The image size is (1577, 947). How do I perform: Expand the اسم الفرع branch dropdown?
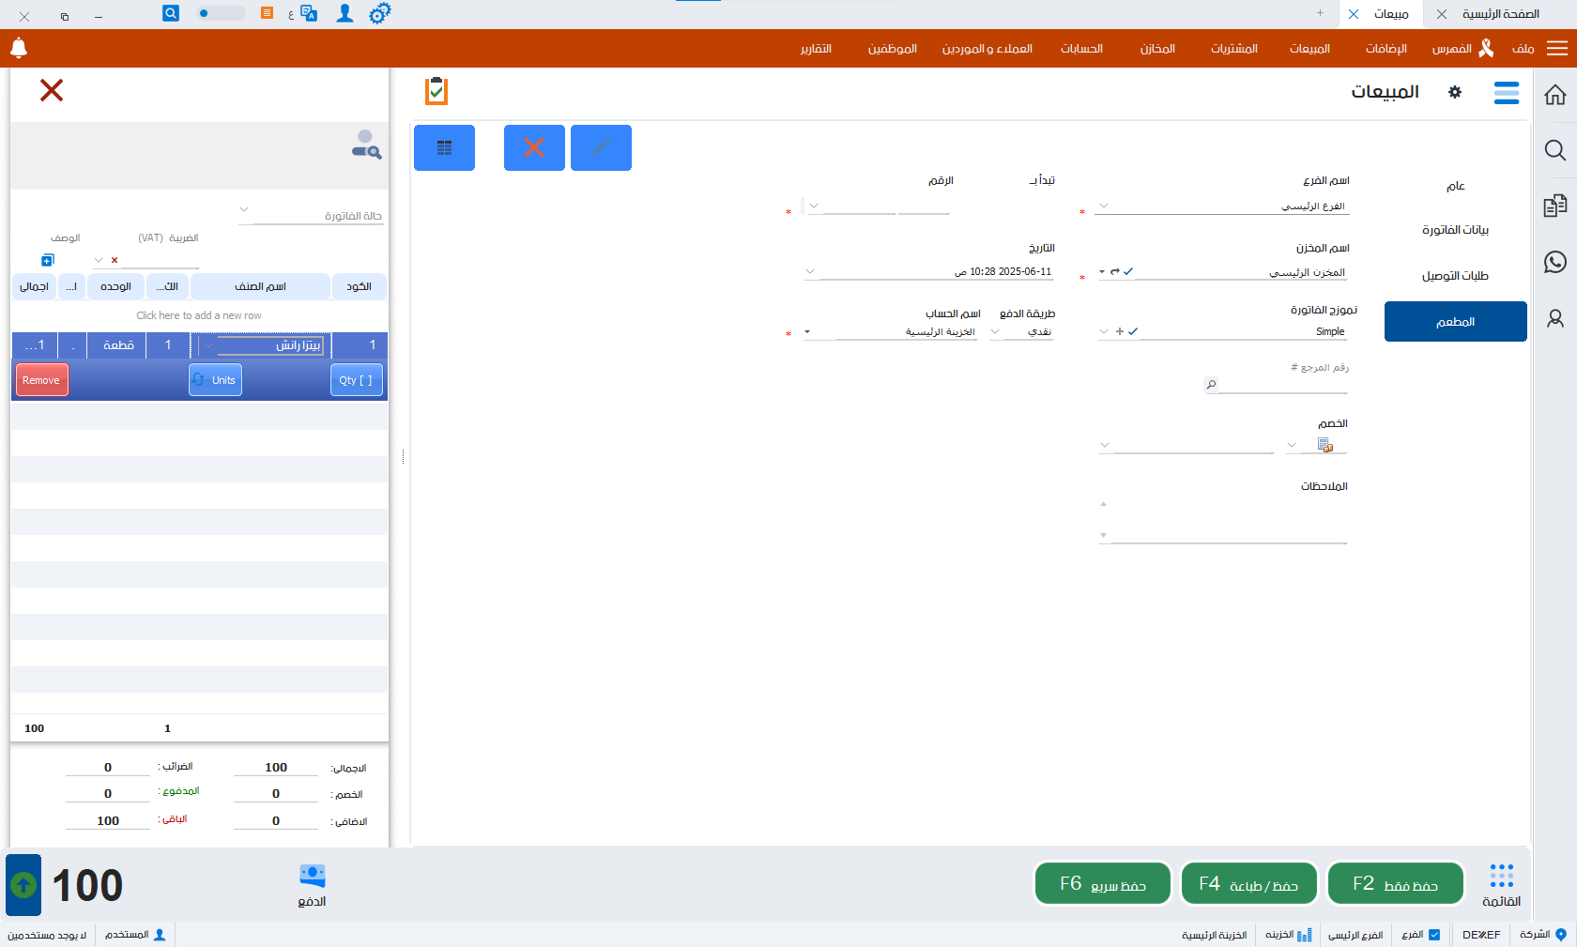[1104, 206]
